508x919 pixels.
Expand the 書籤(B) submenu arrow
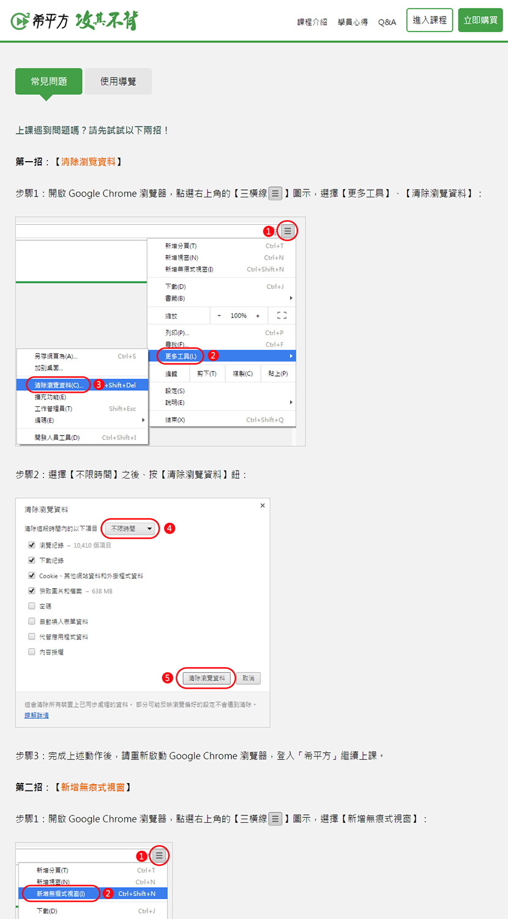[x=291, y=298]
